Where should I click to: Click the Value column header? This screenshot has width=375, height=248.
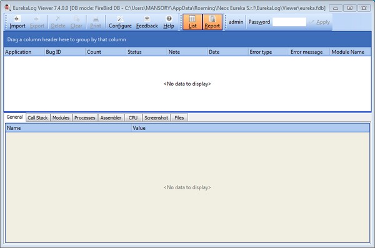(x=251, y=128)
